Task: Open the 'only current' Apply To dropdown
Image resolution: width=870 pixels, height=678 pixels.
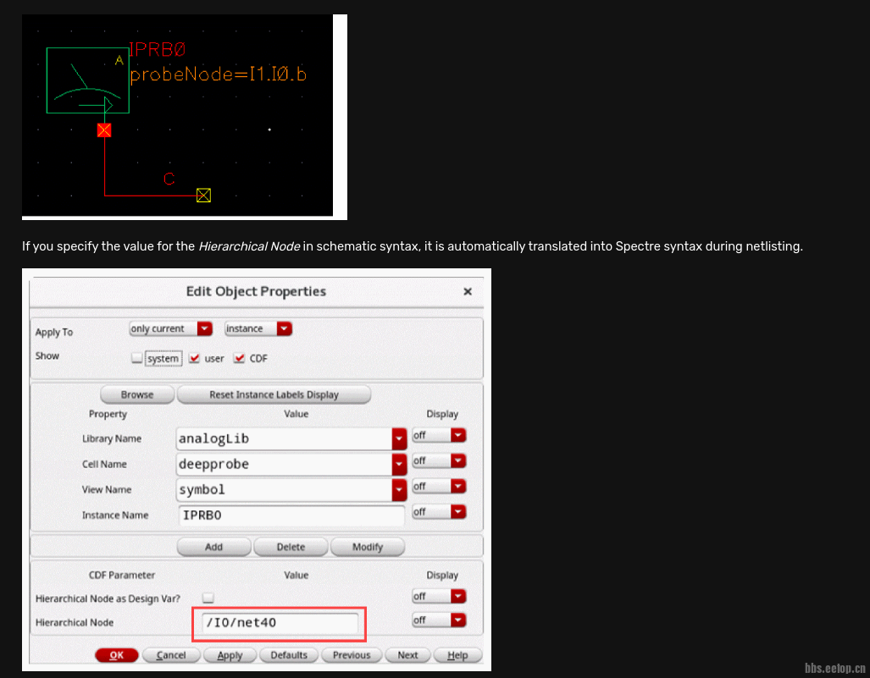Action: (x=170, y=328)
